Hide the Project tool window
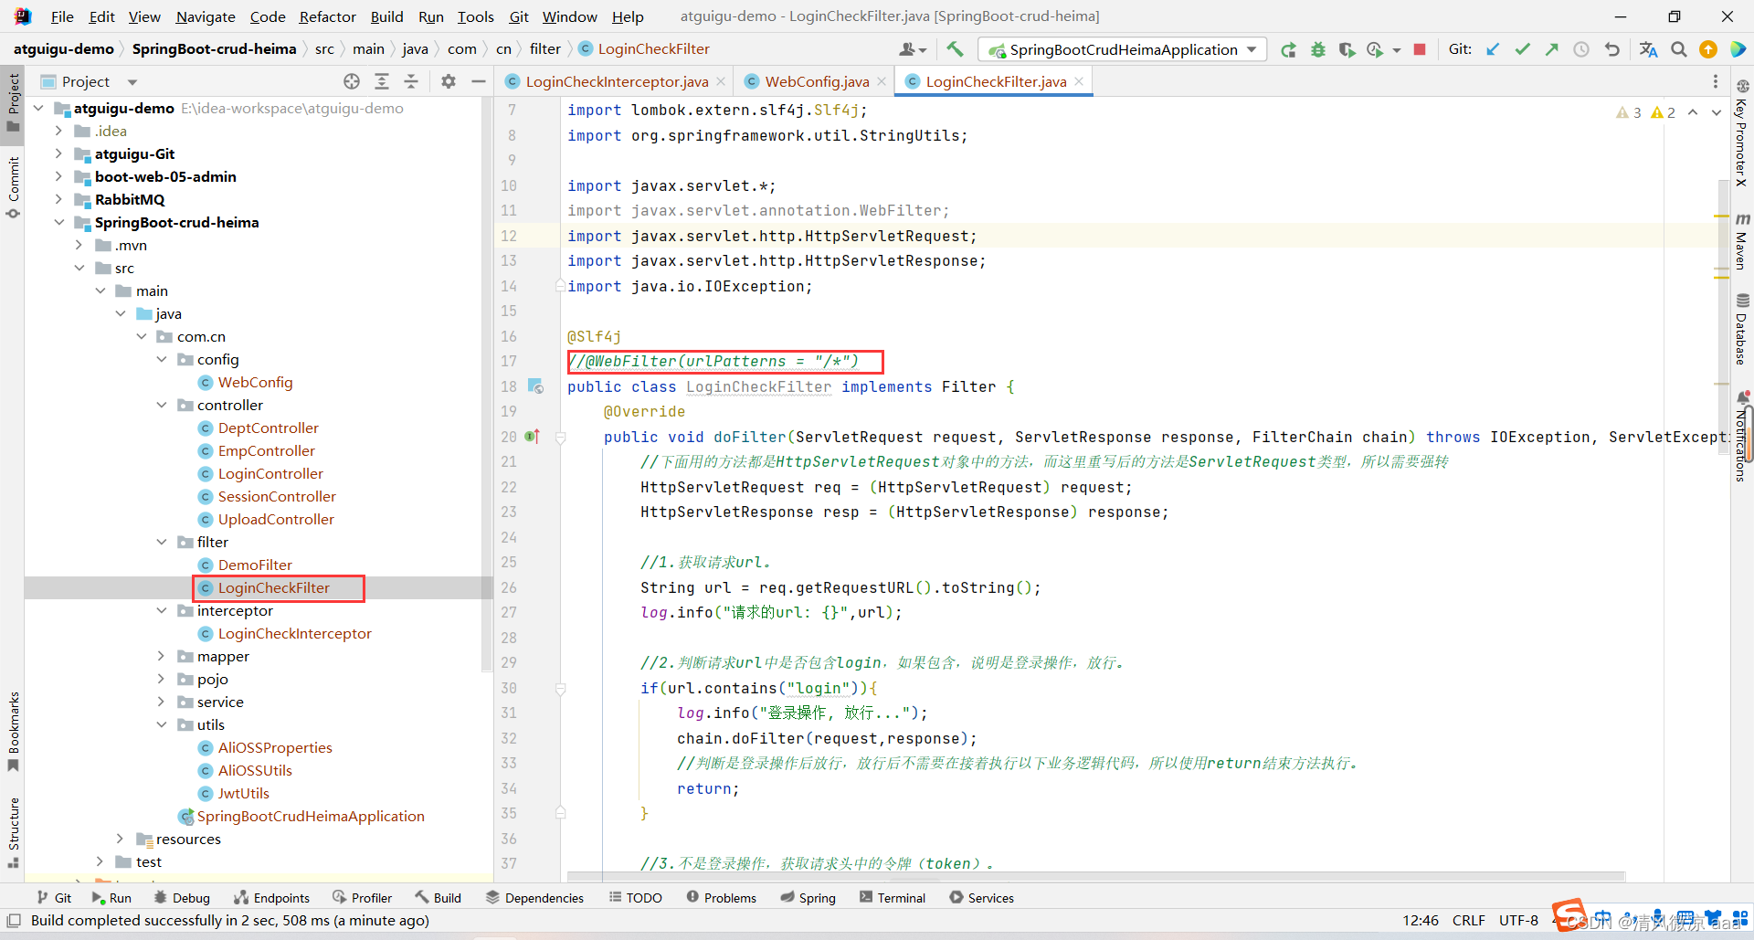 tap(478, 81)
